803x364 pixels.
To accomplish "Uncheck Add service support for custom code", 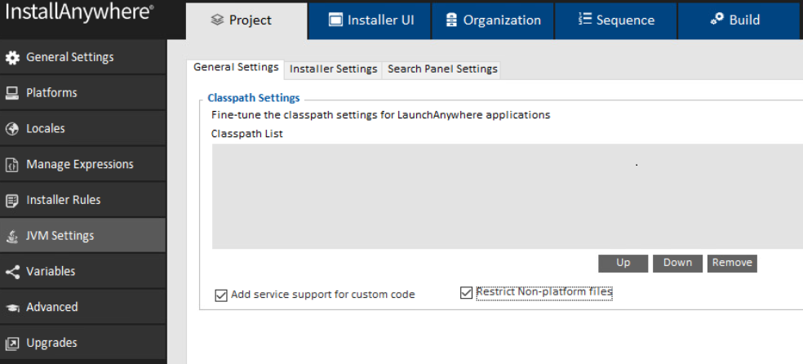I will (x=220, y=295).
